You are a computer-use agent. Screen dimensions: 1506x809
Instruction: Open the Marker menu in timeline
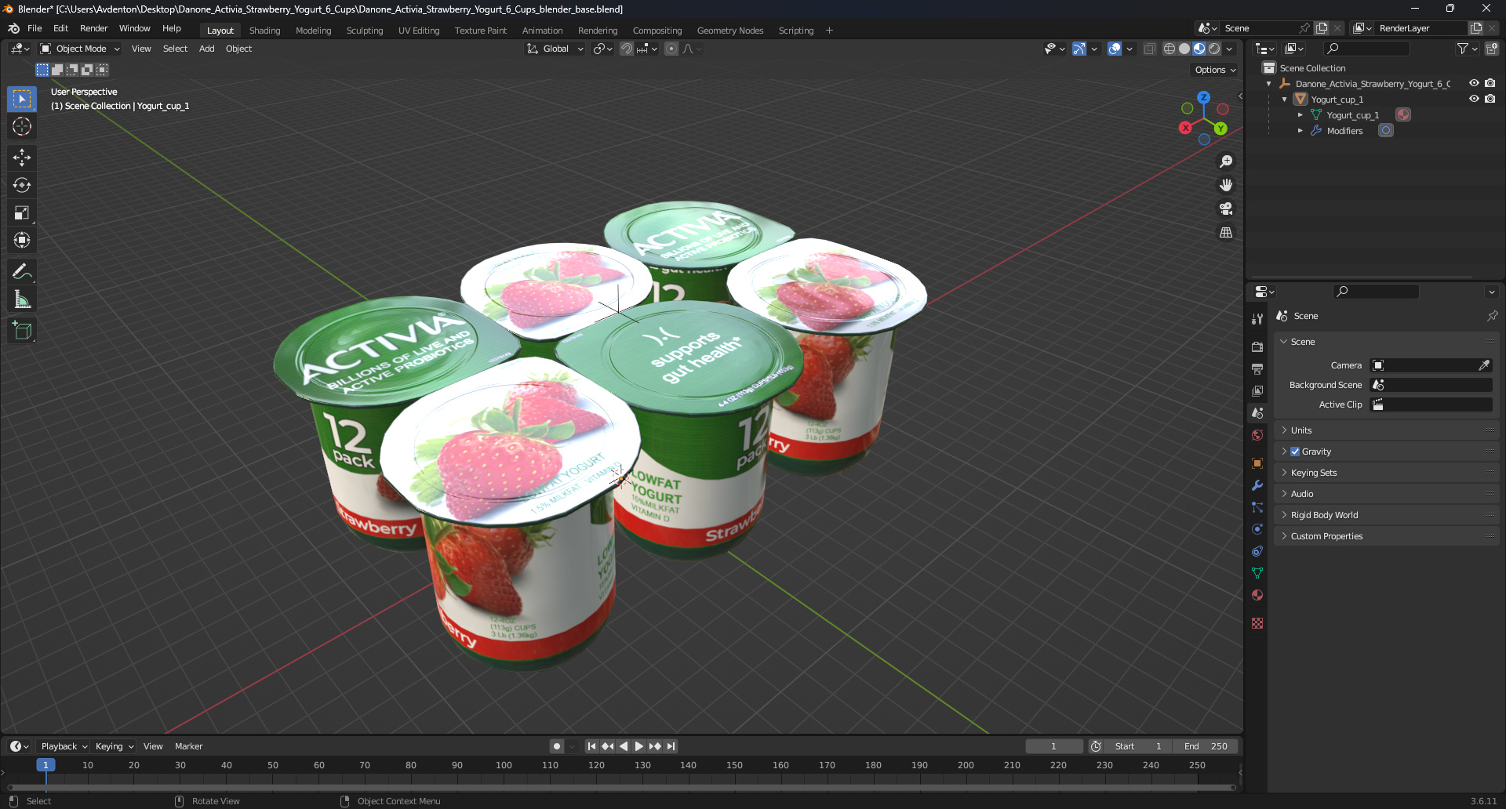click(188, 746)
